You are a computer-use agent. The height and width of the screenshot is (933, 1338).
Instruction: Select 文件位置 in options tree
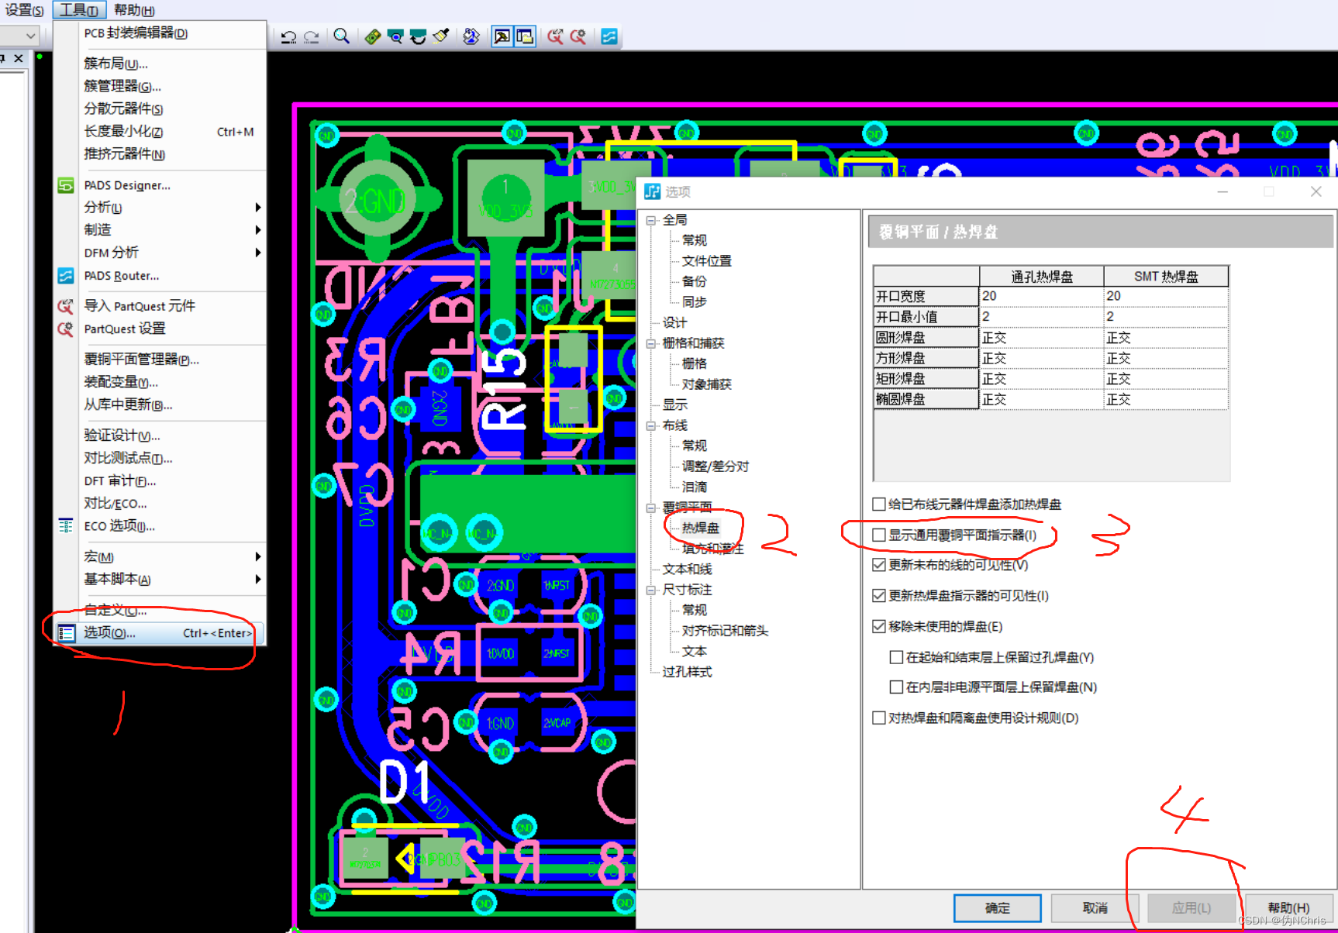tap(706, 261)
